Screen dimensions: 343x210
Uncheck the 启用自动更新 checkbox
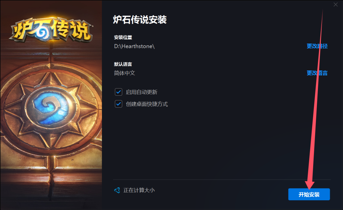coord(119,92)
